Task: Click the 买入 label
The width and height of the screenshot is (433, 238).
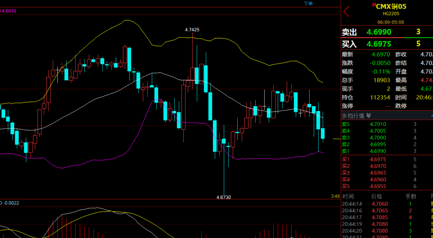Action: point(349,44)
